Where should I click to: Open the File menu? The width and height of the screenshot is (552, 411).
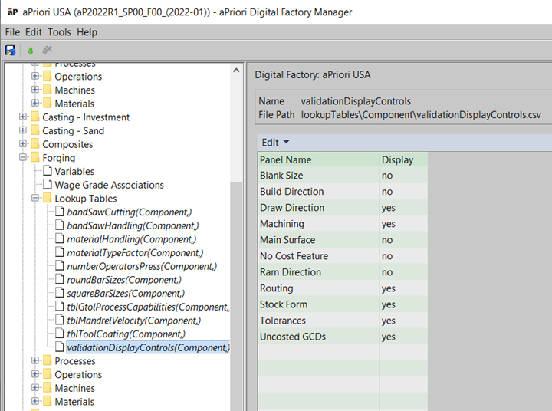pyautogui.click(x=12, y=32)
